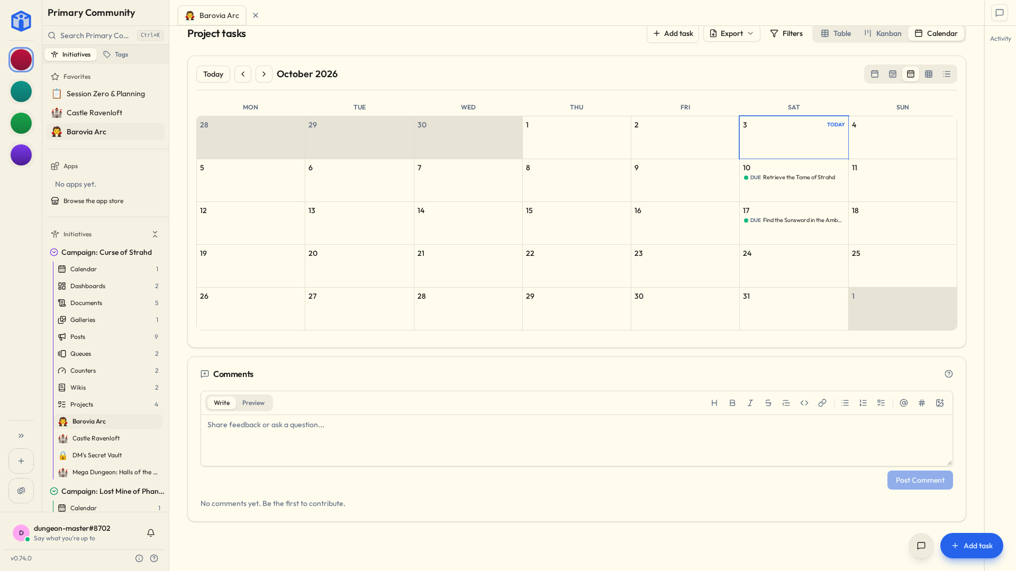This screenshot has width=1016, height=571.
Task: Open the at-sign mentions button in rail
Action: [21, 491]
